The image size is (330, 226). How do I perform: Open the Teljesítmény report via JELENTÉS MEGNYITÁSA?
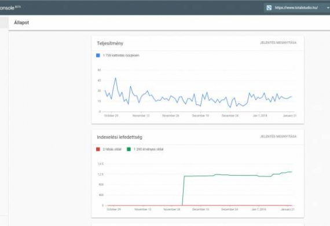pos(278,42)
